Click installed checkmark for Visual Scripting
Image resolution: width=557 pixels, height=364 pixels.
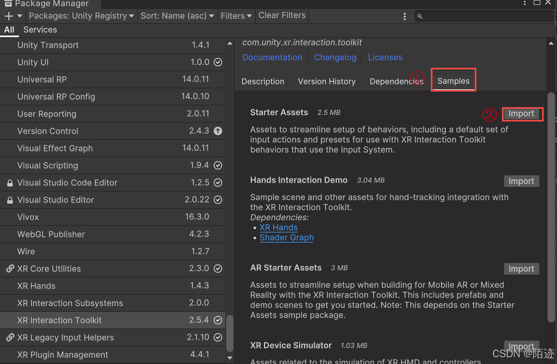pyautogui.click(x=218, y=165)
